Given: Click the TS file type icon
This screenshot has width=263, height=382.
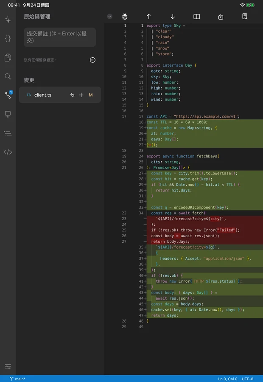Looking at the screenshot, I should 29,95.
